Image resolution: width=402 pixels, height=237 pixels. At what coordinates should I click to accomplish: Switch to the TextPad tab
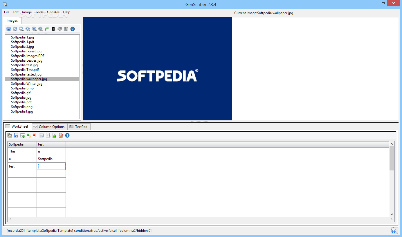pyautogui.click(x=79, y=127)
